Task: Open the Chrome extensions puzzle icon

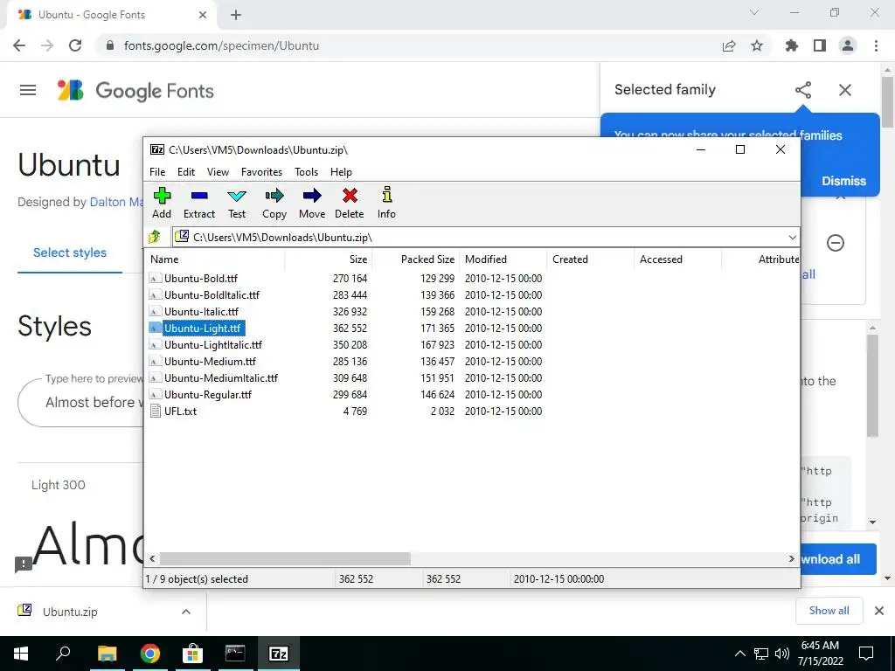Action: click(792, 45)
